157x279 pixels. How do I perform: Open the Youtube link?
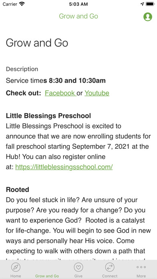click(97, 93)
